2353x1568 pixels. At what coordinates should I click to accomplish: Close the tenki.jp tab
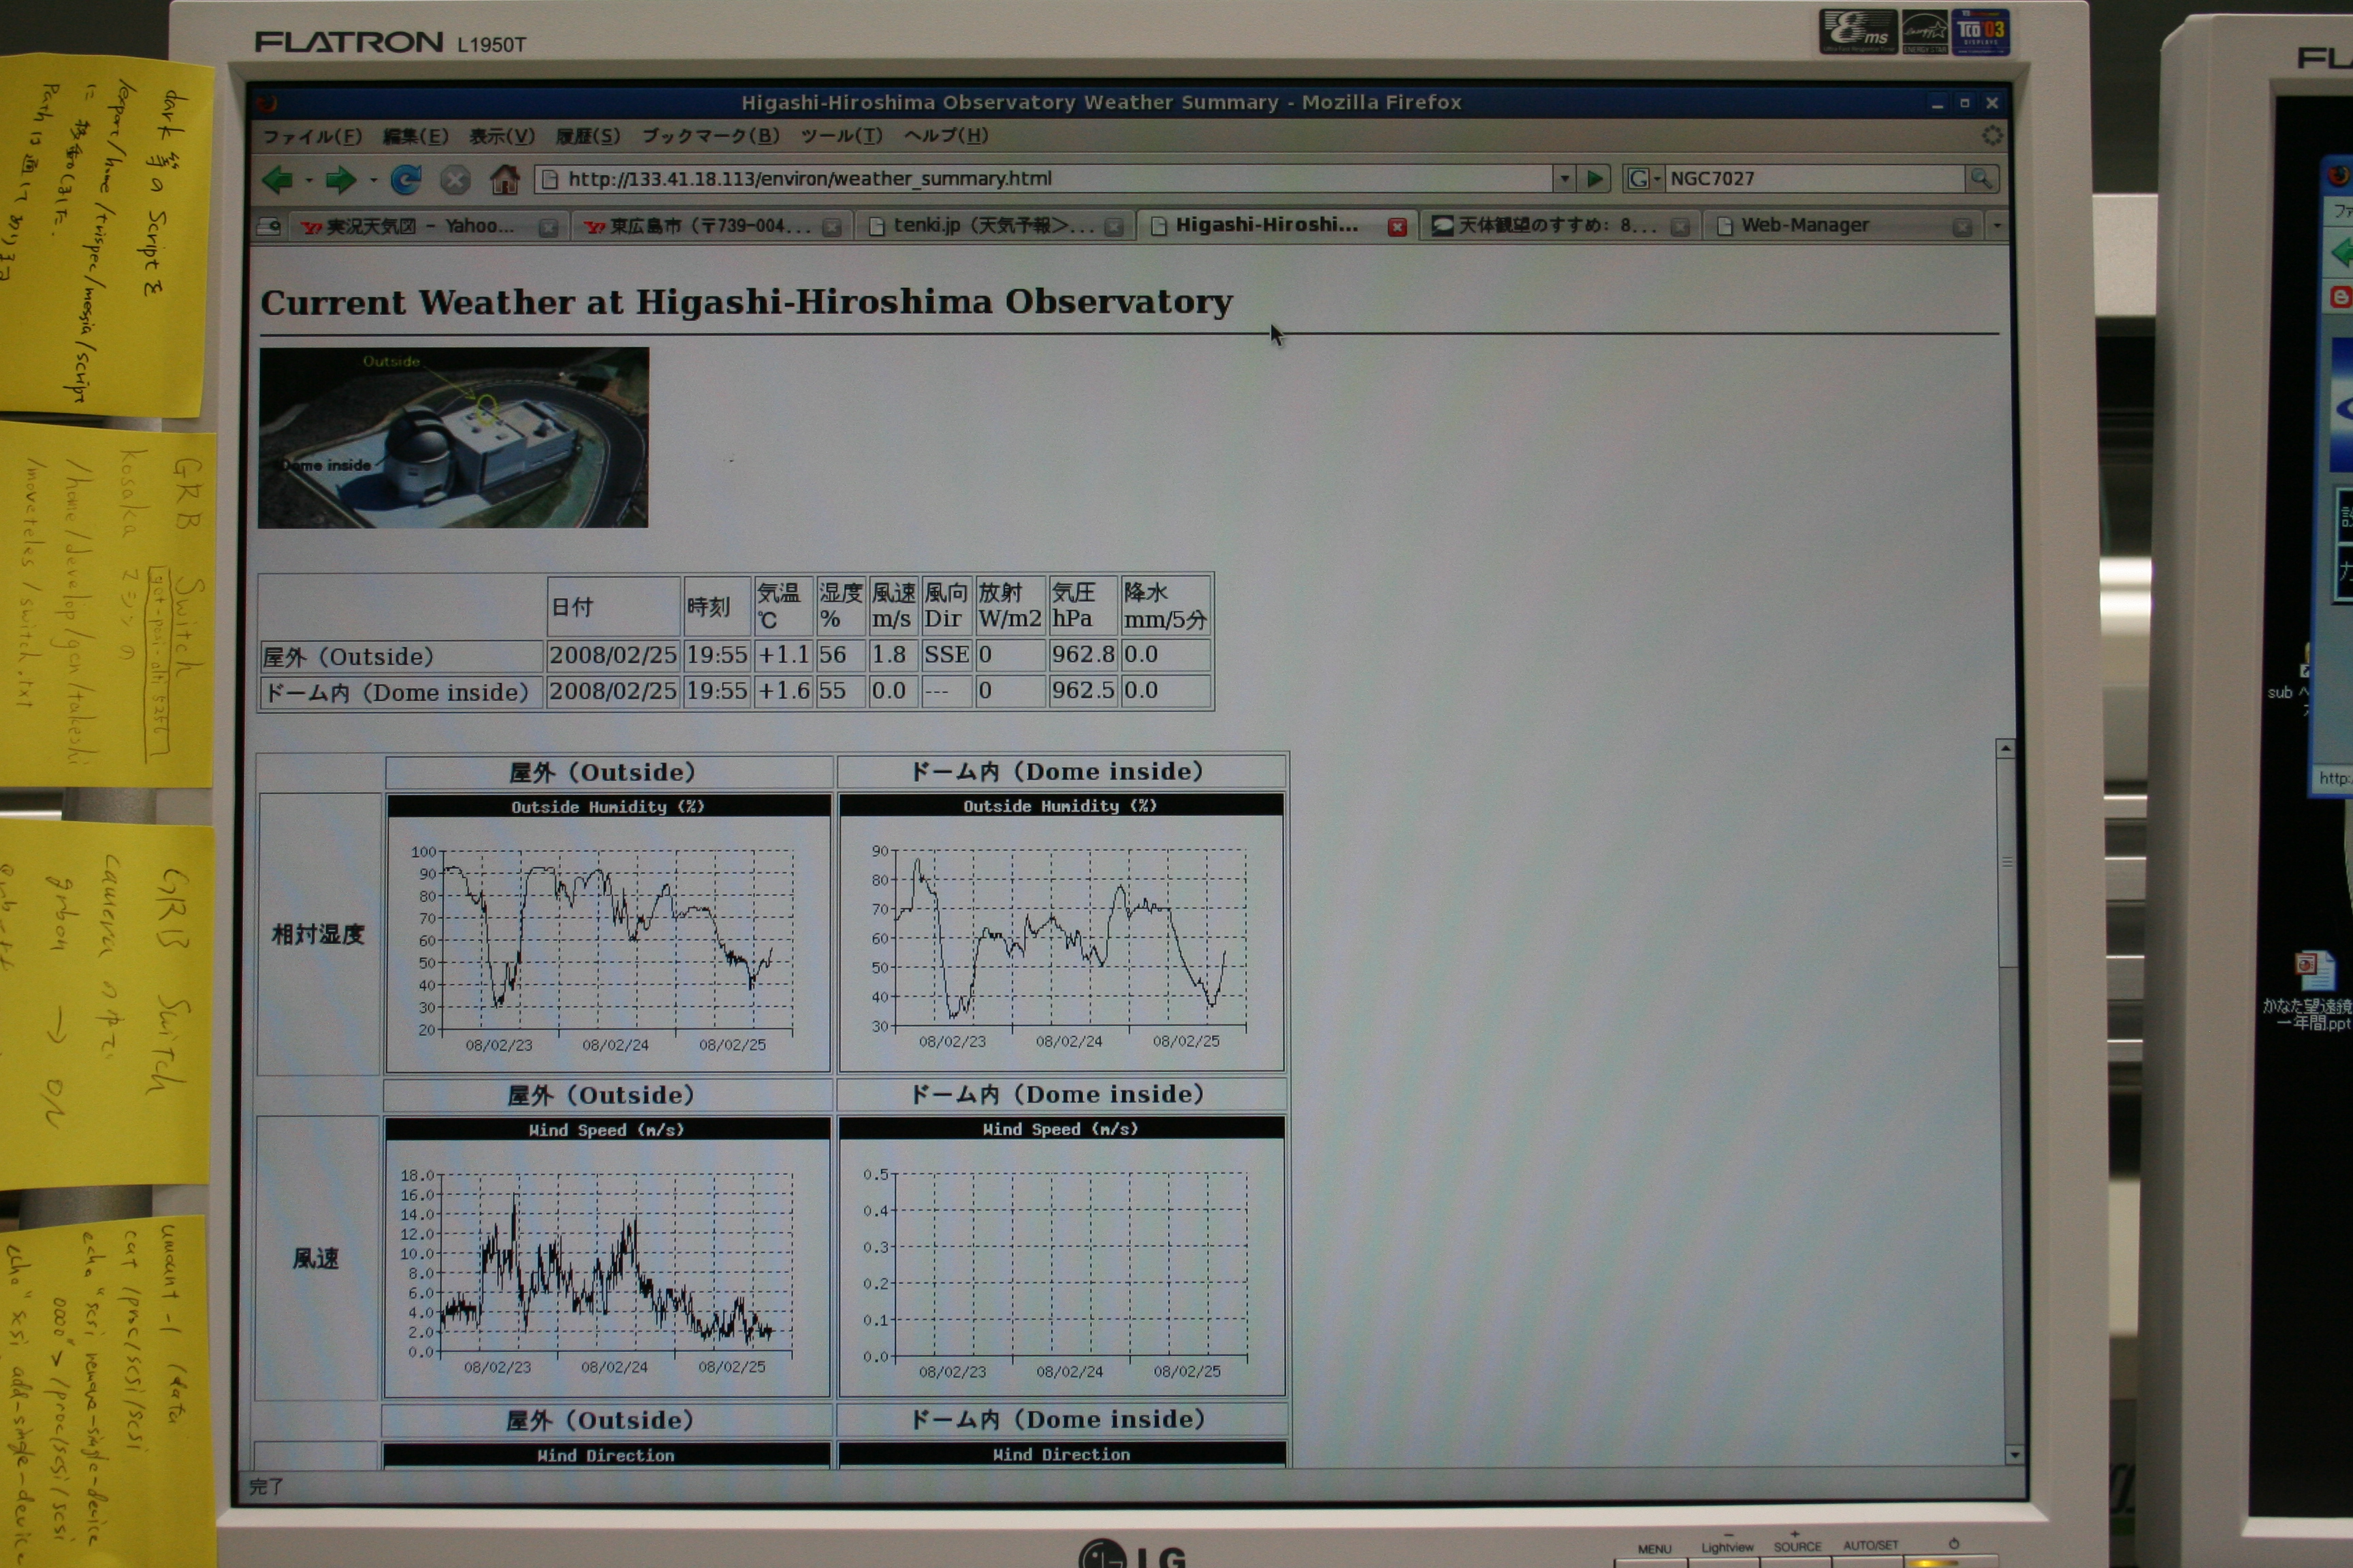click(1113, 228)
